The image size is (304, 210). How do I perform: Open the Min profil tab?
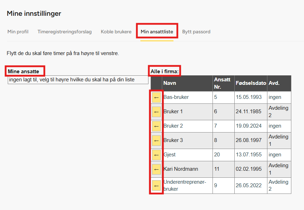pos(18,32)
